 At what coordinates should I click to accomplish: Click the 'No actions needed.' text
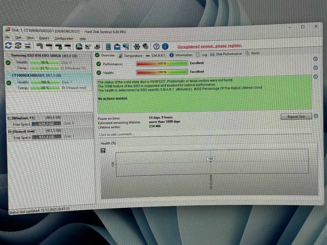click(113, 99)
